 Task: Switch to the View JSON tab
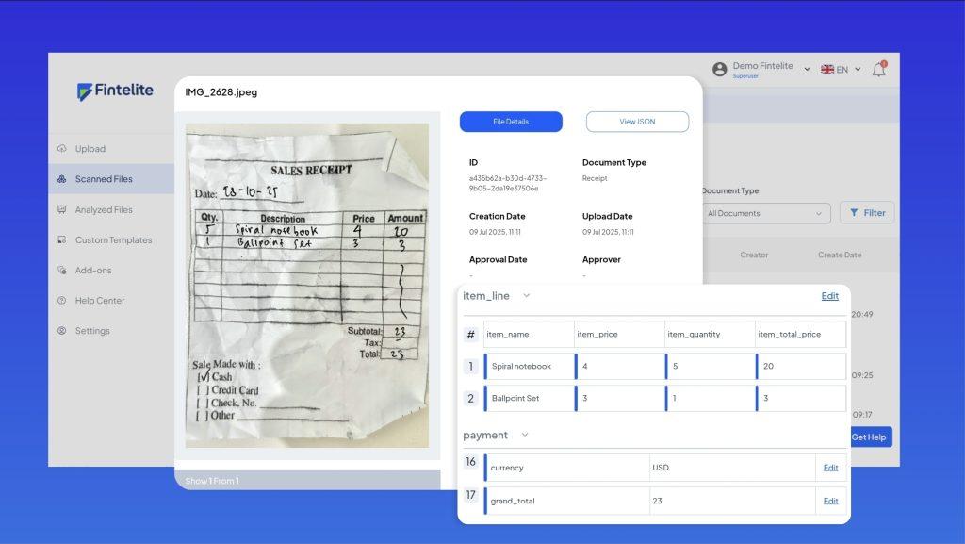[x=637, y=122]
